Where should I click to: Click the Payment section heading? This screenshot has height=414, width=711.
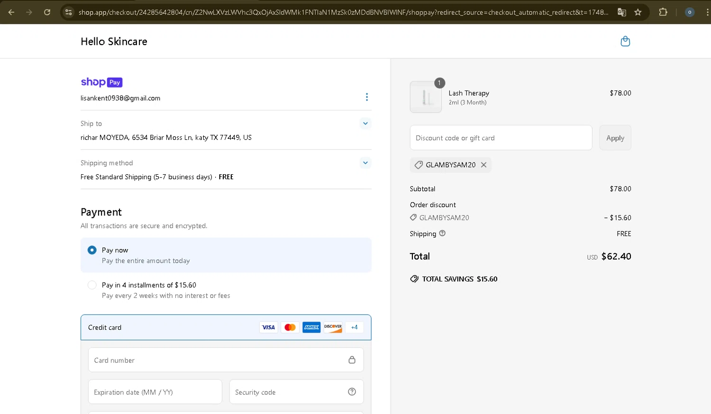101,212
